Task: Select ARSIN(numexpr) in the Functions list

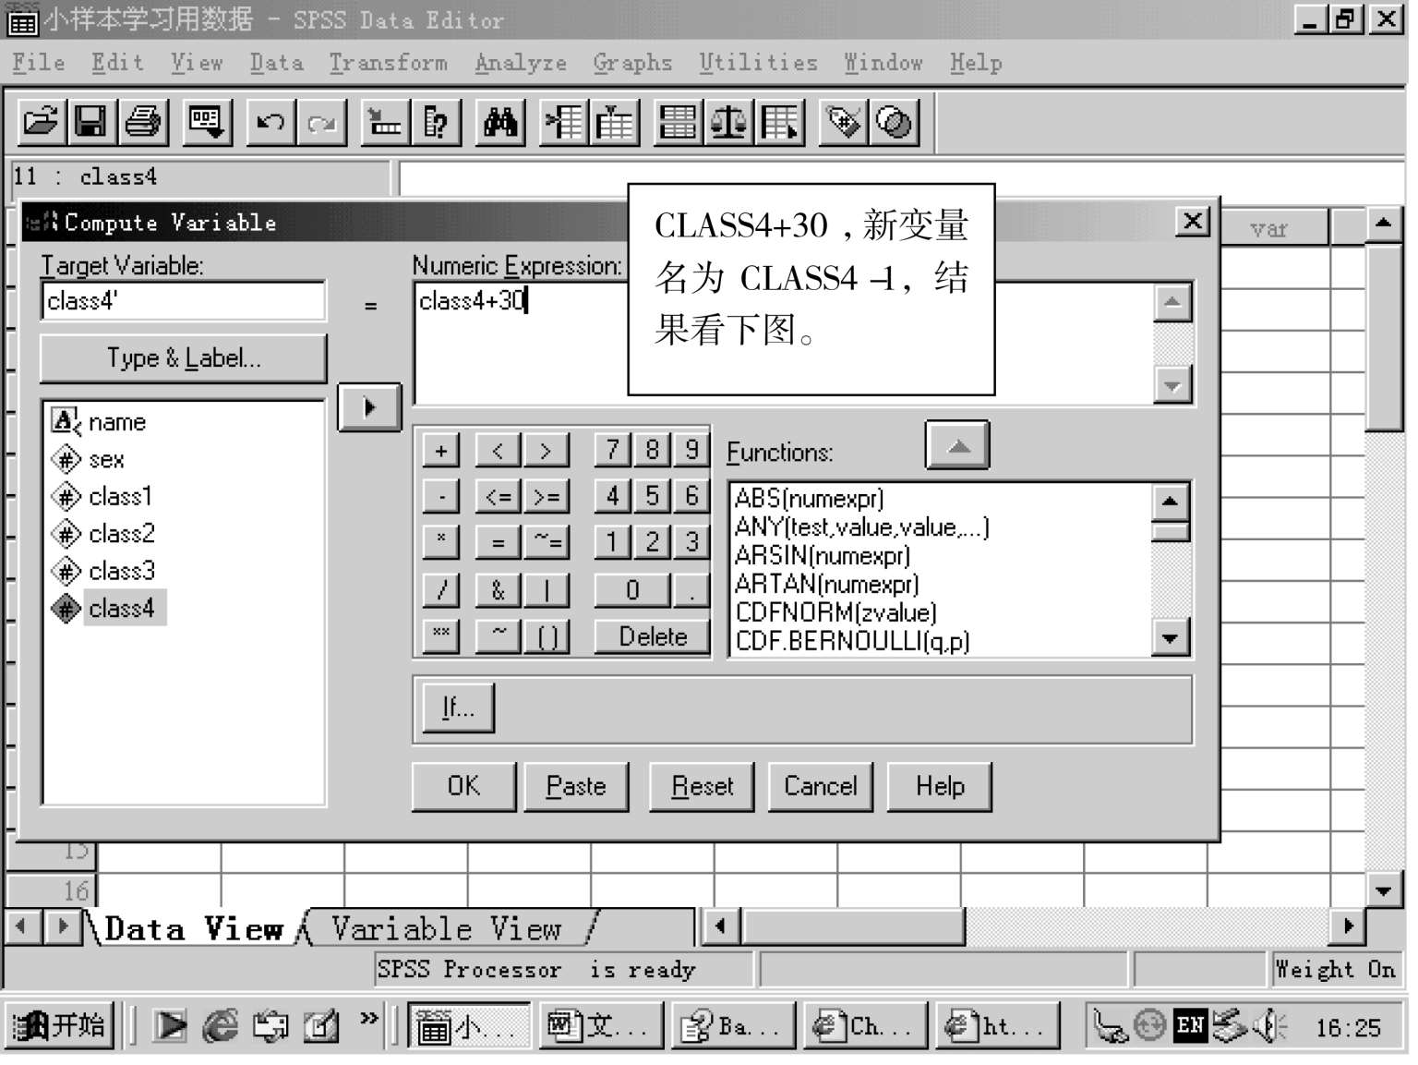Action: click(x=823, y=555)
